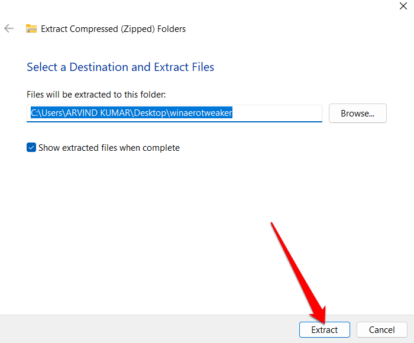This screenshot has height=343, width=414.
Task: Click the Browse... button
Action: click(357, 114)
